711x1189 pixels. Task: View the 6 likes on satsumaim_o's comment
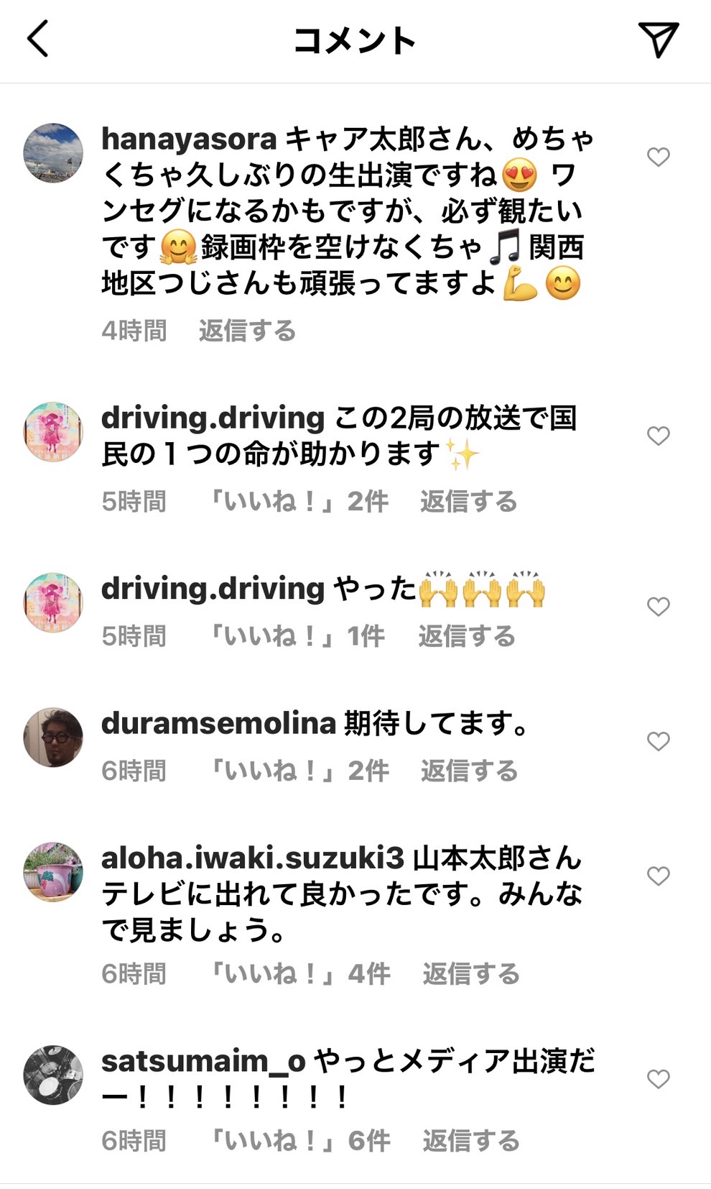click(x=298, y=1141)
